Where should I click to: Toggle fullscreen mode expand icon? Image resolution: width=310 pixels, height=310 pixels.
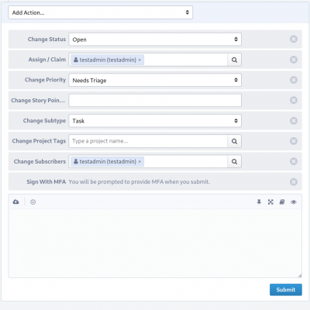[x=270, y=202]
